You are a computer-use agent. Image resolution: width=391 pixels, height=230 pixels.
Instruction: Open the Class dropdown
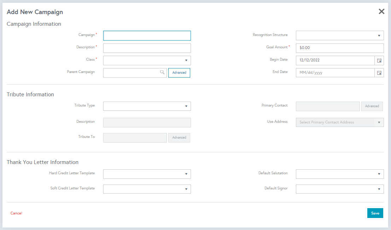coord(147,60)
